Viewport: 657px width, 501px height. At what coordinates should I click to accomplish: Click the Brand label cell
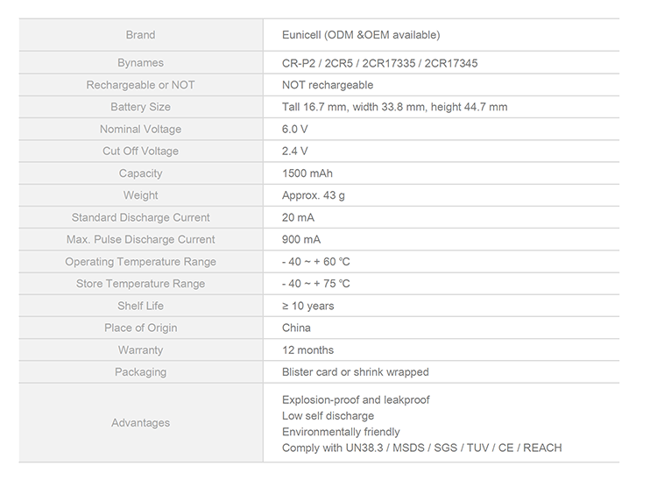(141, 35)
